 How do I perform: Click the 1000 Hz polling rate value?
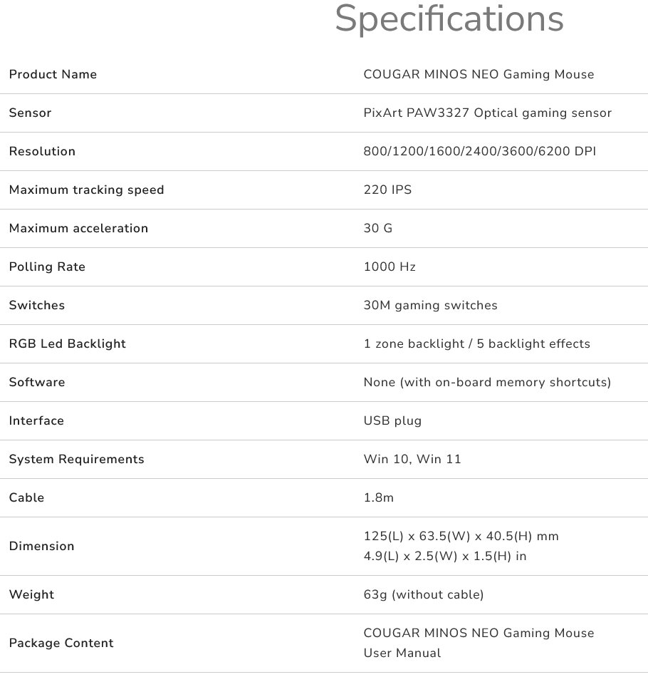click(x=390, y=267)
